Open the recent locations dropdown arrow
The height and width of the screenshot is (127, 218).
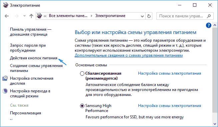(x=24, y=16)
